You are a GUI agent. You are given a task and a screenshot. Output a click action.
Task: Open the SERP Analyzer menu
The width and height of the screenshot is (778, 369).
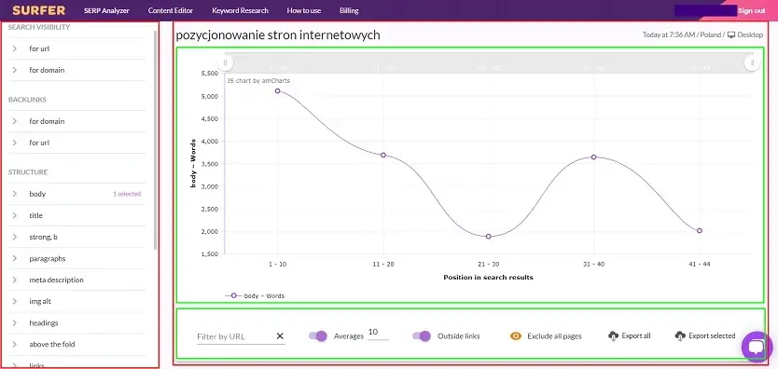pyautogui.click(x=106, y=10)
